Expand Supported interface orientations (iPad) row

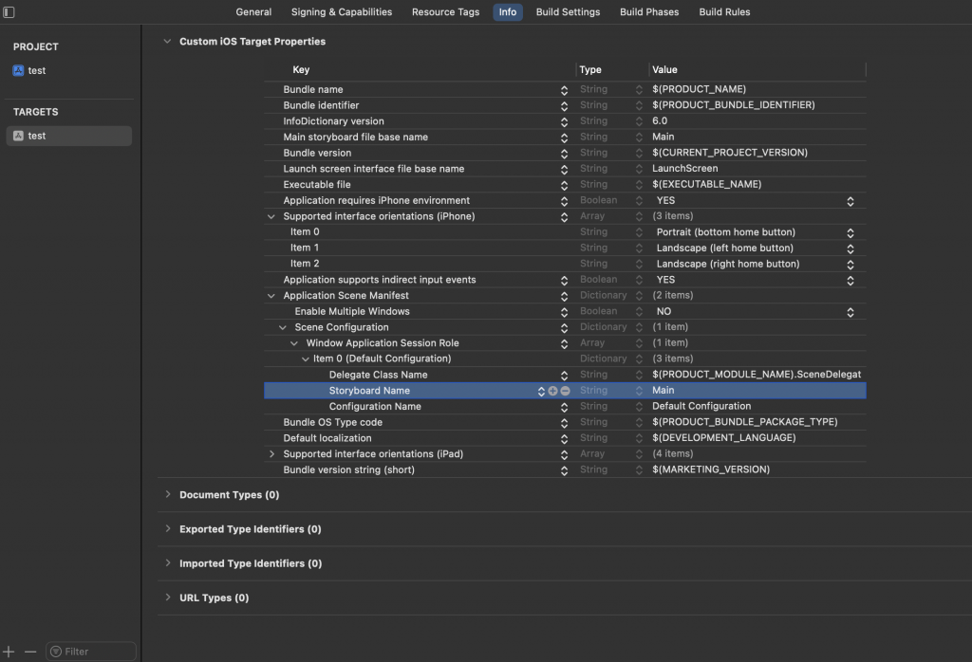click(x=273, y=454)
